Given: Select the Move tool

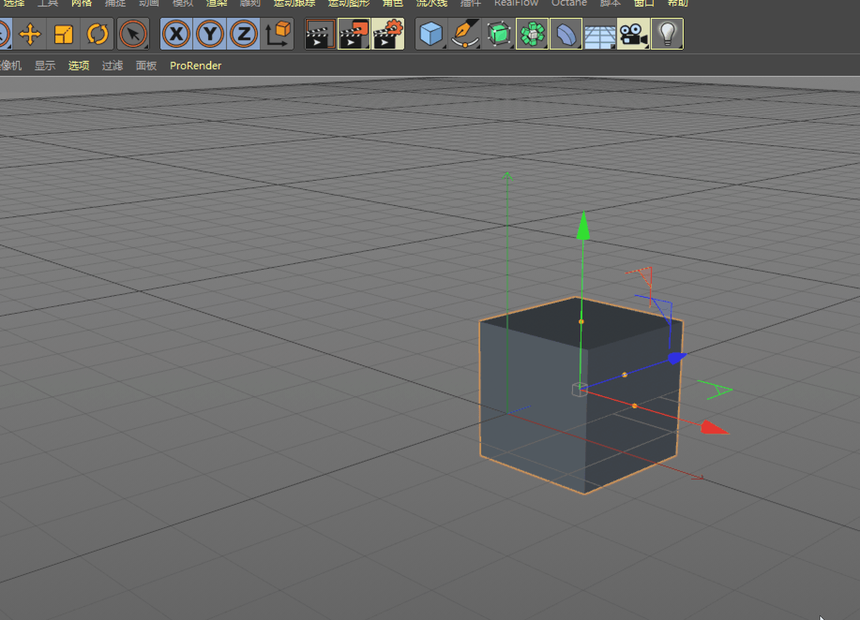Looking at the screenshot, I should (x=30, y=34).
